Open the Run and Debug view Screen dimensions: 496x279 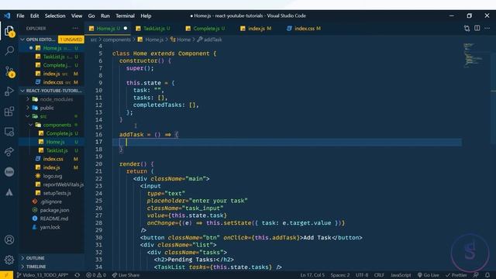(9, 91)
